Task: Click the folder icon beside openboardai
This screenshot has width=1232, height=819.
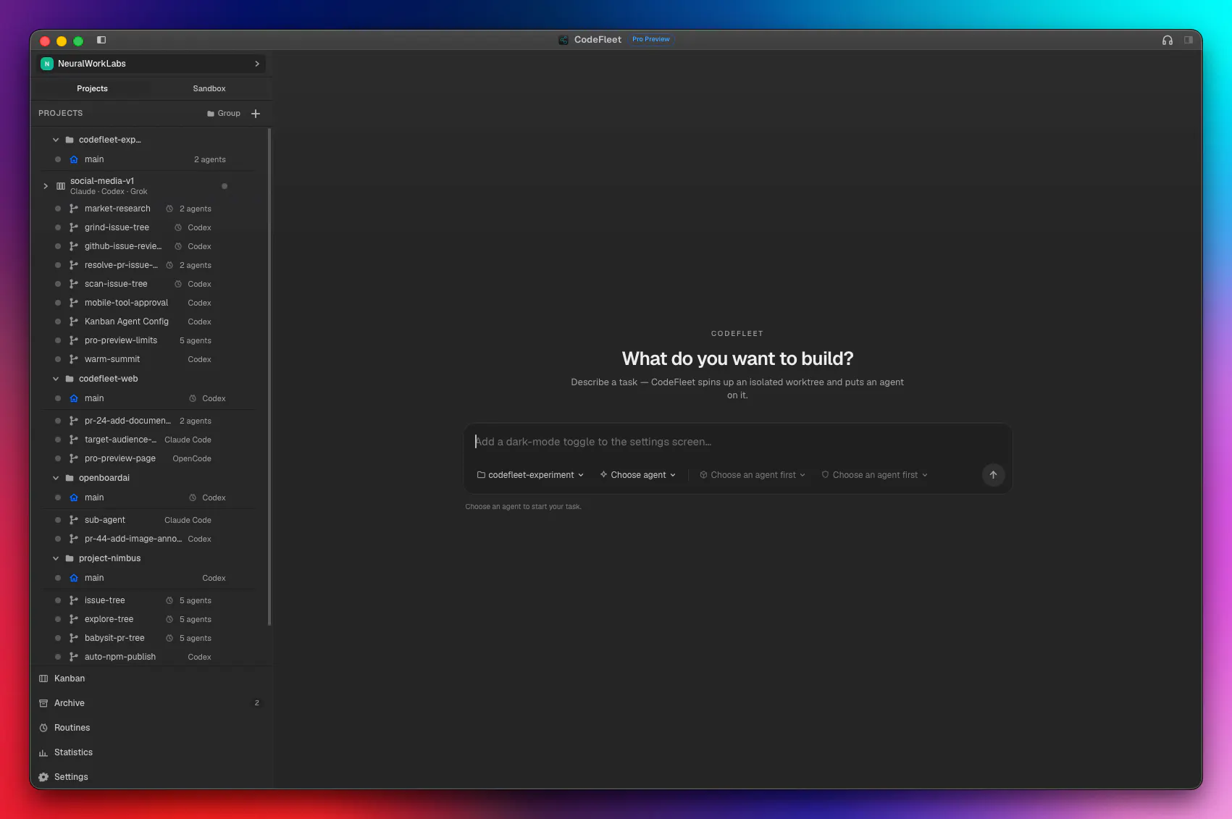Action: click(70, 478)
